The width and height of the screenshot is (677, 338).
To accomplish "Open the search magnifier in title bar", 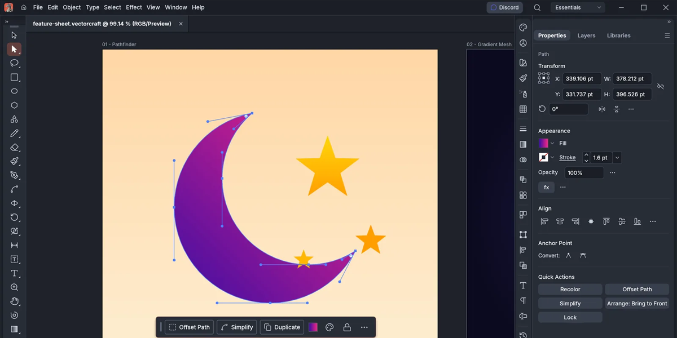I will click(x=537, y=7).
